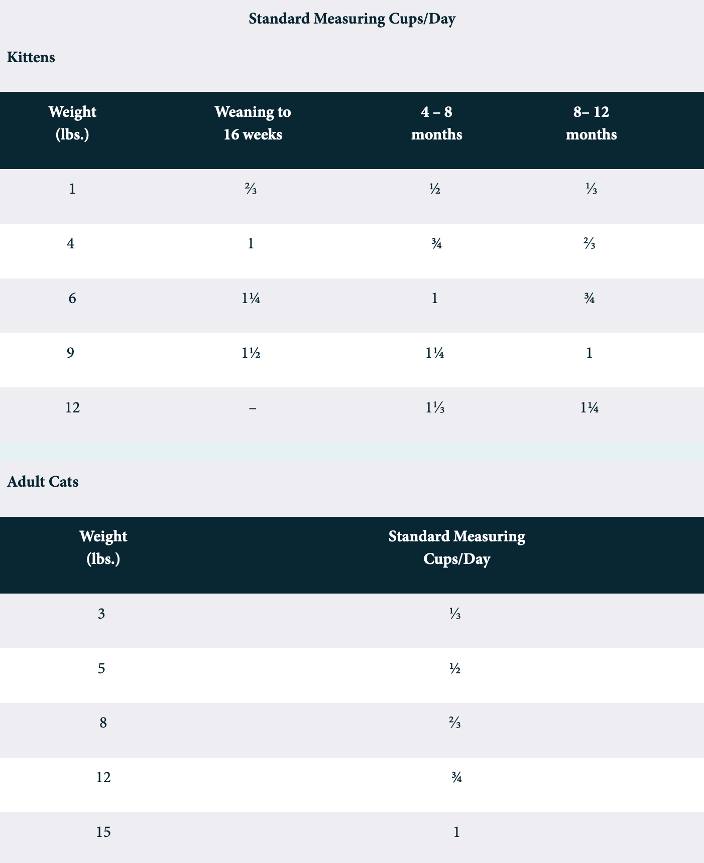Click the dash cell in the 12 lb kitten row
The image size is (704, 863).
coord(253,408)
